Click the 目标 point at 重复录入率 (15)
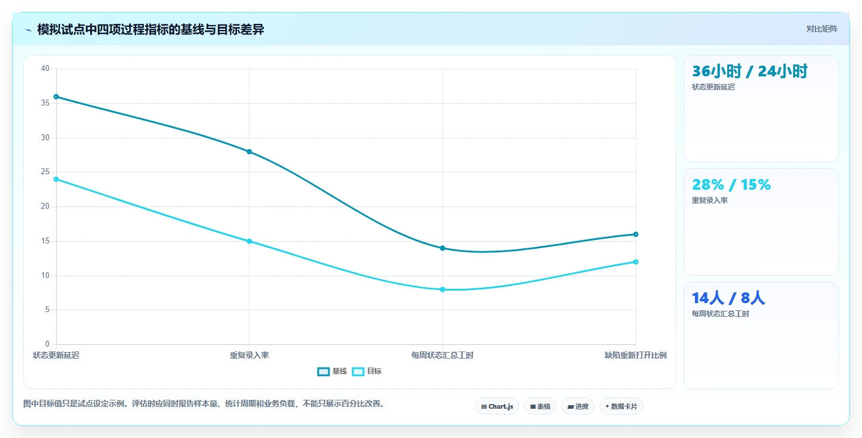Screen dimensions: 862x438 pyautogui.click(x=250, y=241)
